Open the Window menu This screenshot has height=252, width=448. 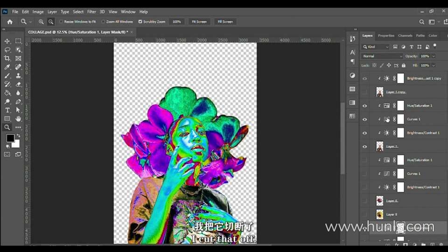point(128,12)
